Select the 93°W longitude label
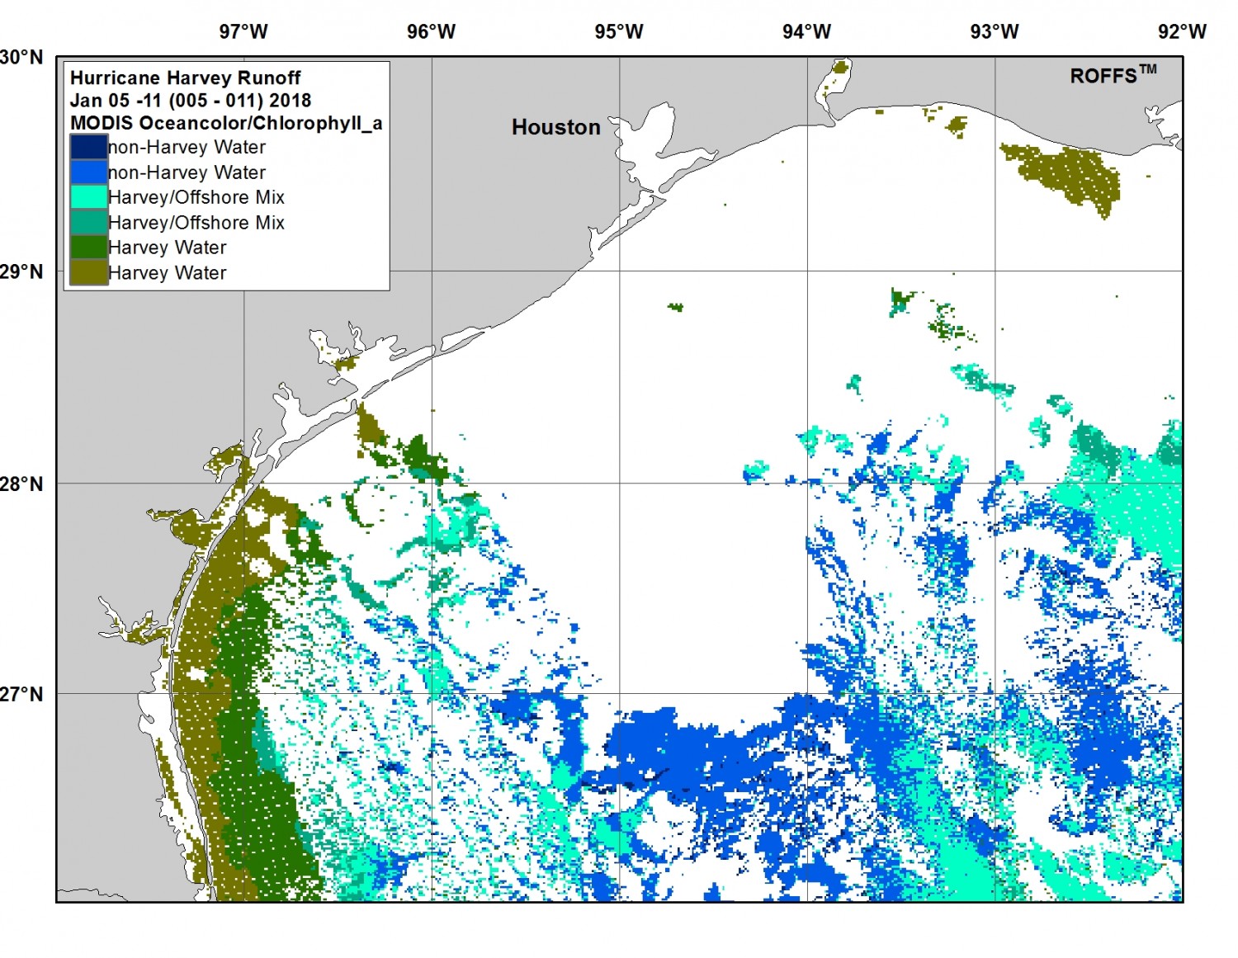Viewport: 1238px width, 958px height. pos(994,32)
